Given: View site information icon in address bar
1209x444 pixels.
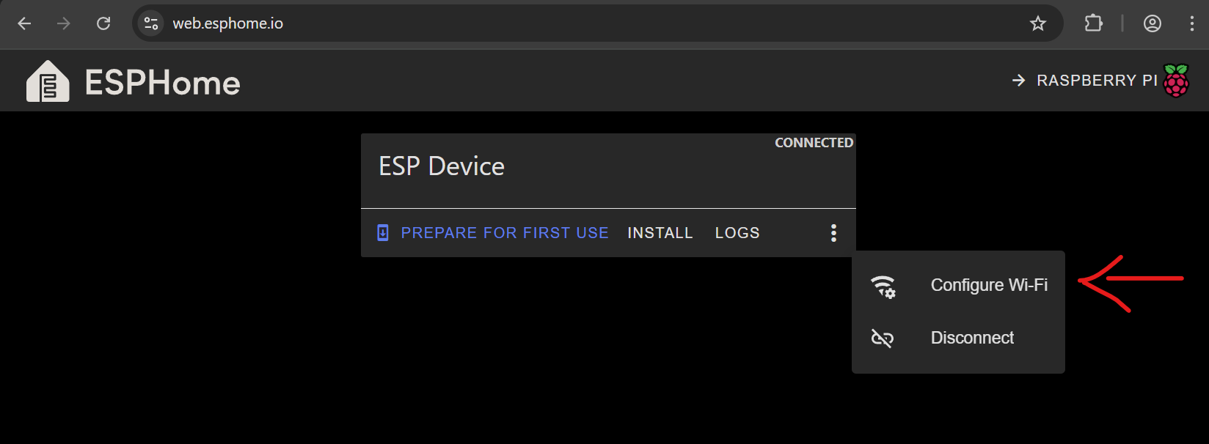Looking at the screenshot, I should tap(151, 23).
